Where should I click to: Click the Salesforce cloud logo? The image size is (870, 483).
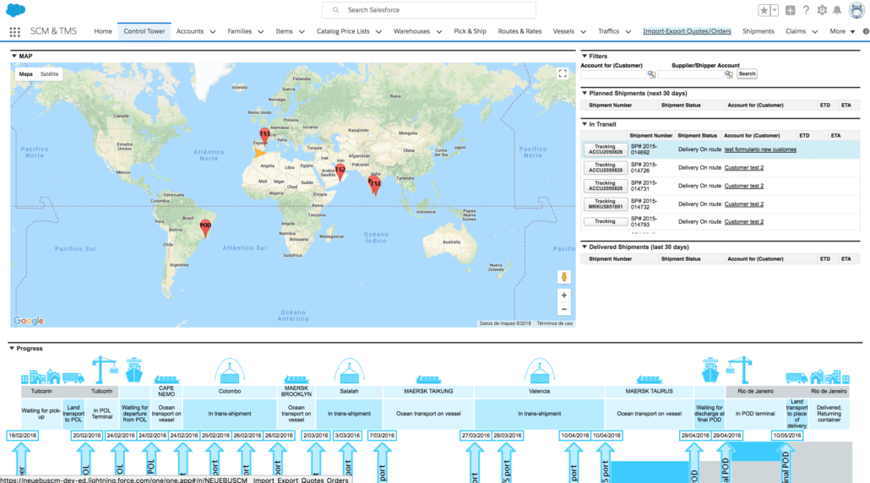click(x=15, y=10)
